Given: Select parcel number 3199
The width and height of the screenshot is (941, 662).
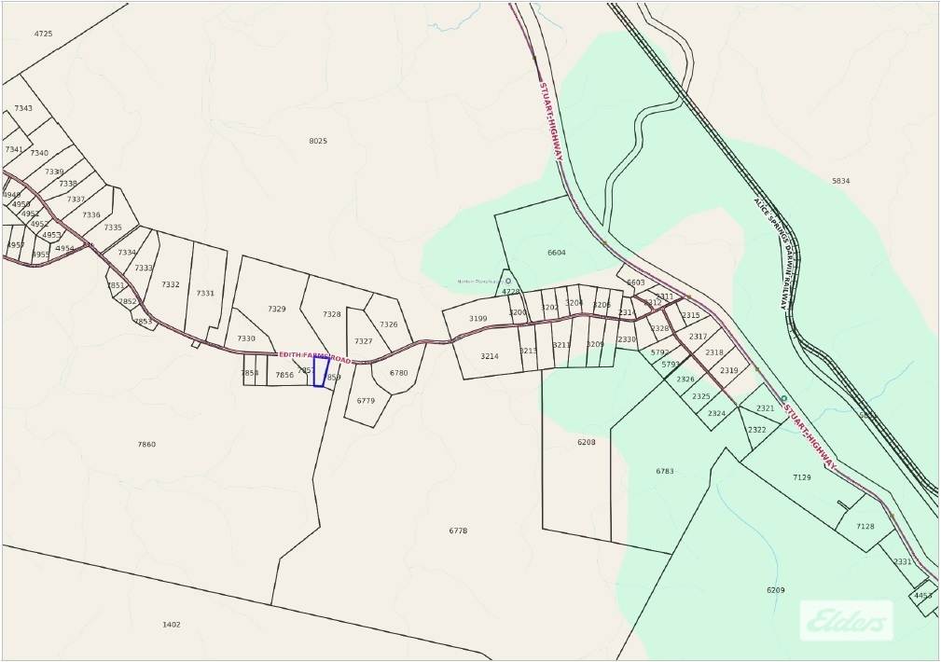Looking at the screenshot, I should pyautogui.click(x=477, y=319).
